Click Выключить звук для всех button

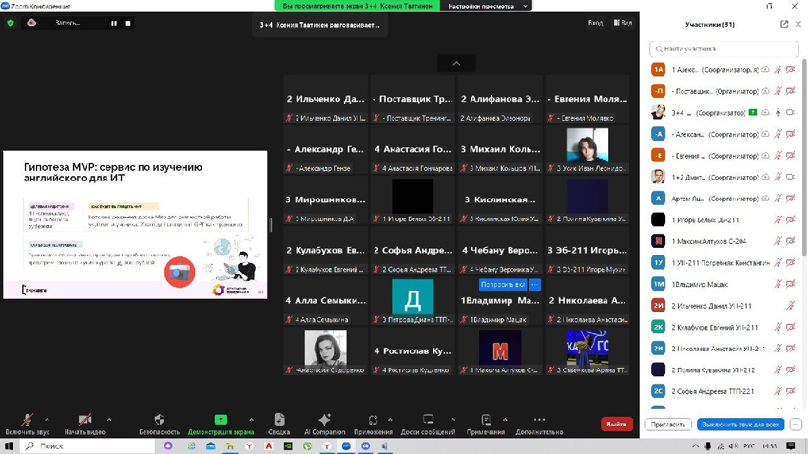[x=740, y=425]
